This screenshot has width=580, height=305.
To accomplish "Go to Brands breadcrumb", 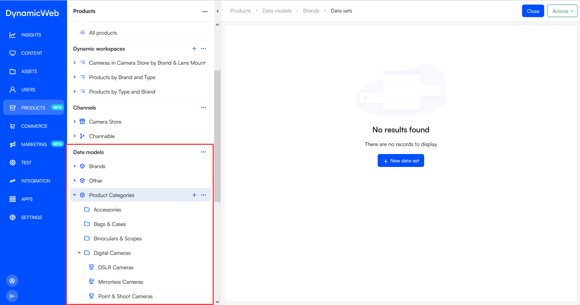I will click(x=311, y=11).
